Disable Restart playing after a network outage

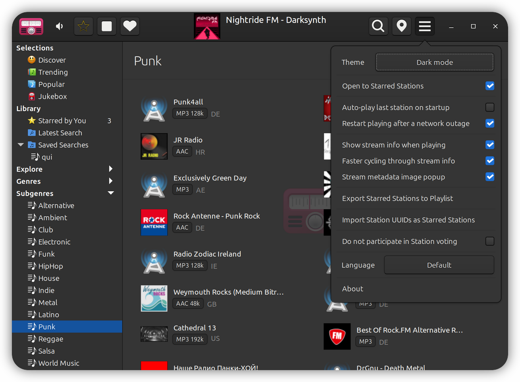(490, 123)
